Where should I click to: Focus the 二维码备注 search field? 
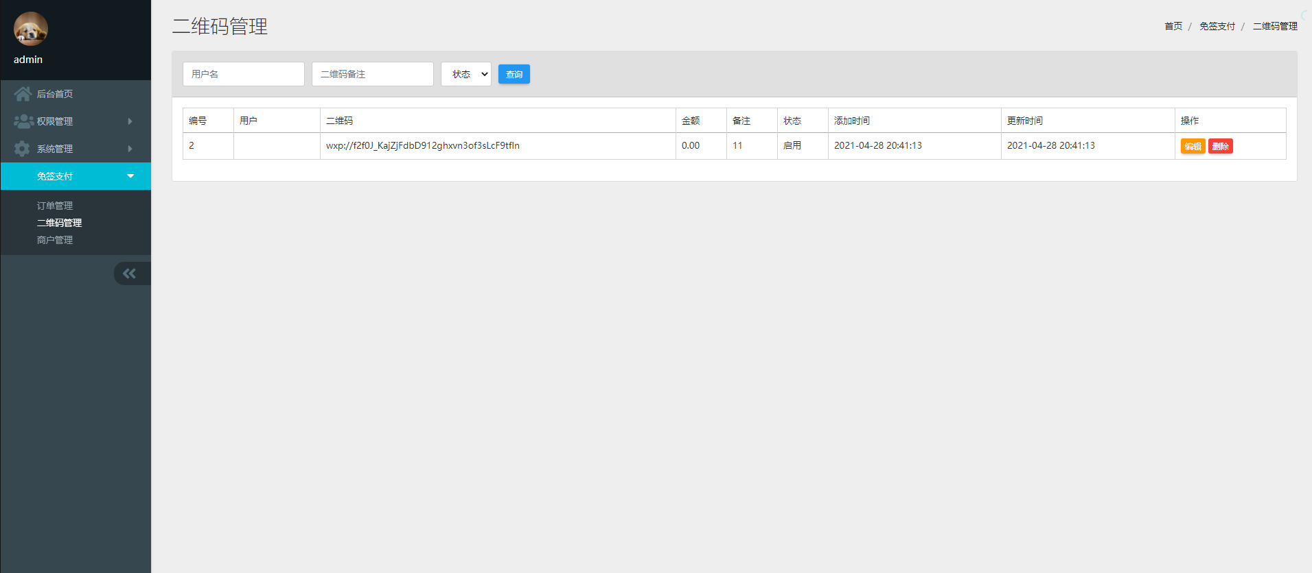372,74
